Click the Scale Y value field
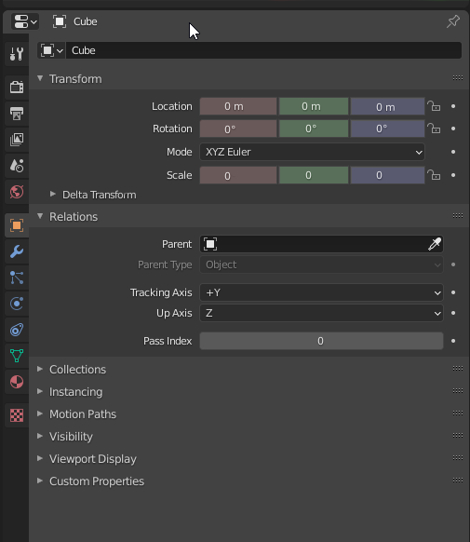This screenshot has width=470, height=542. point(314,175)
